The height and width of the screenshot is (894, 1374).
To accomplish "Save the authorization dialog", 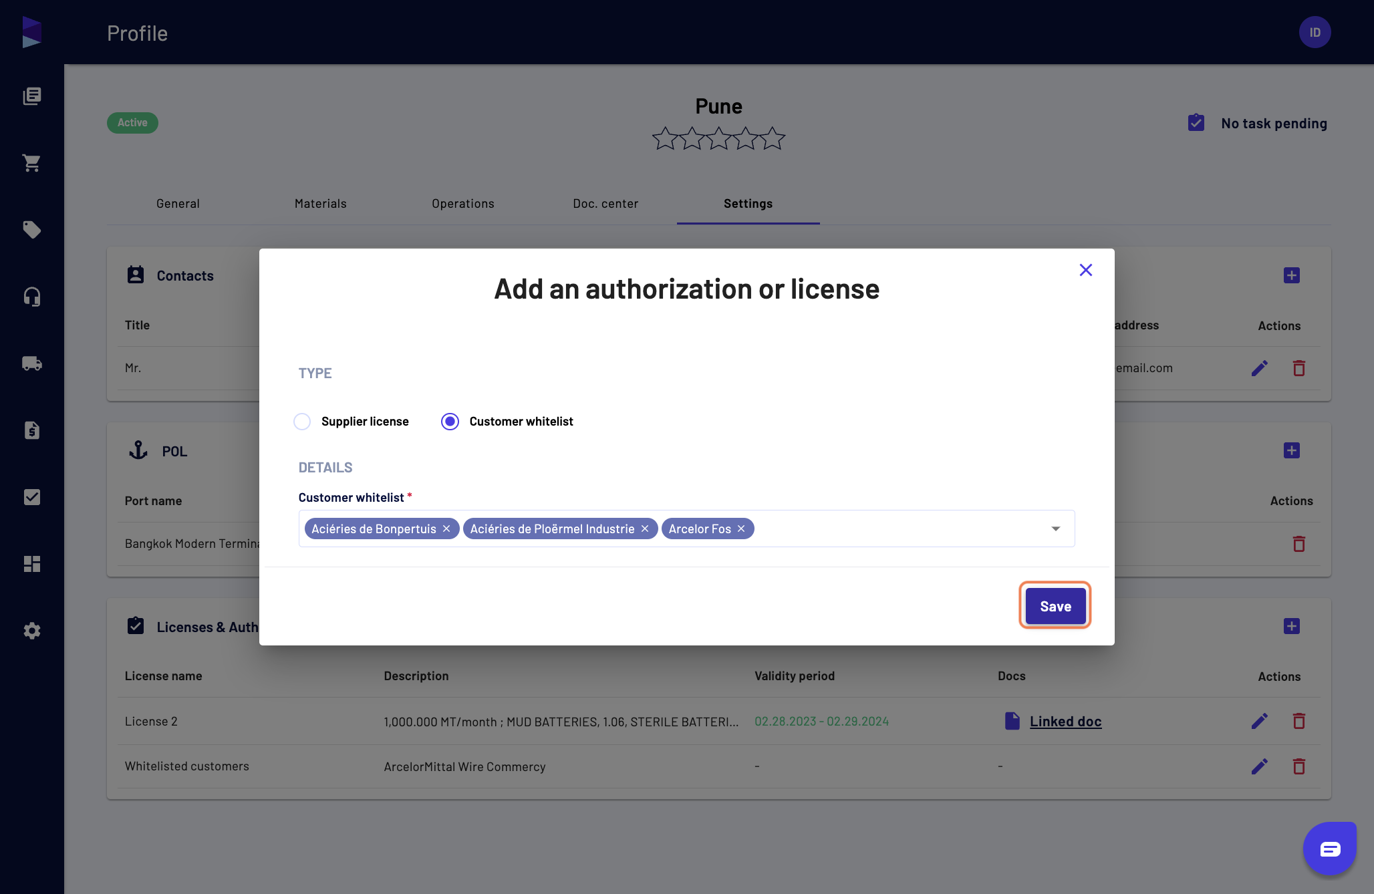I will point(1055,606).
